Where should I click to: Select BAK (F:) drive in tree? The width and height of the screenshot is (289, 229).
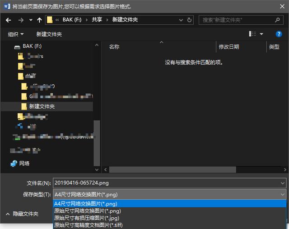tap(32, 46)
